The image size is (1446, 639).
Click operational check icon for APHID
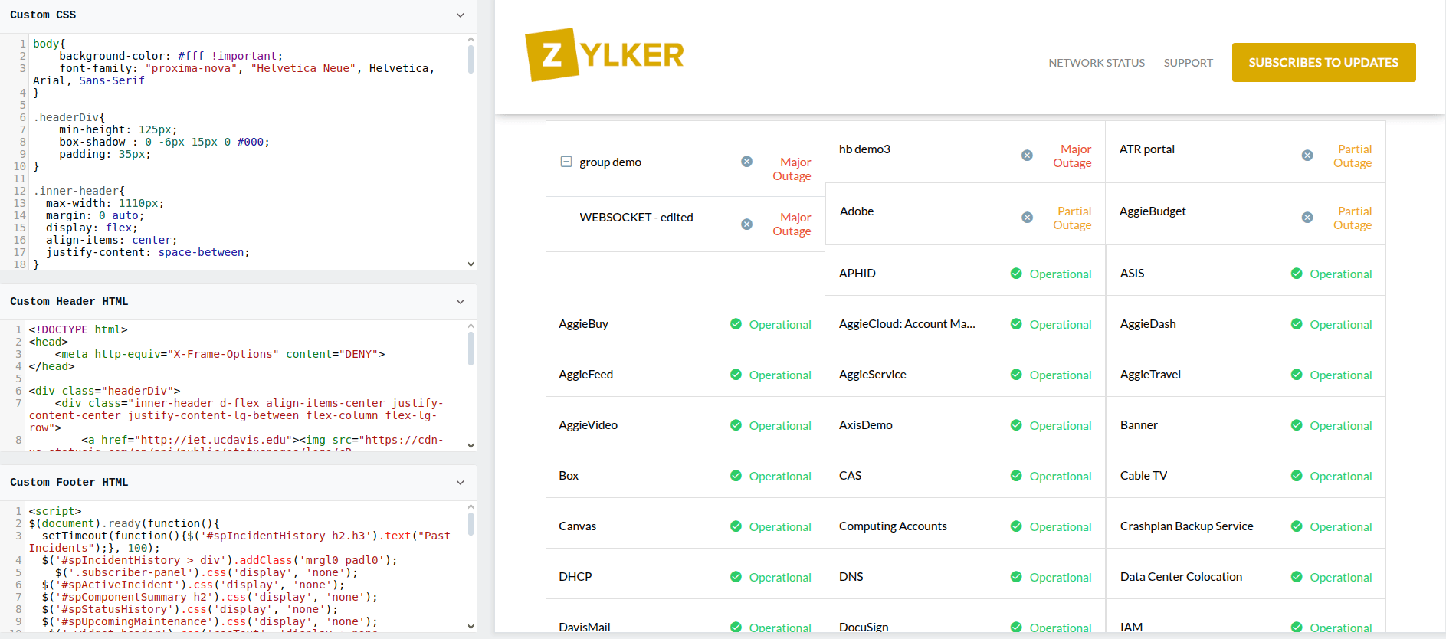[x=1016, y=274]
